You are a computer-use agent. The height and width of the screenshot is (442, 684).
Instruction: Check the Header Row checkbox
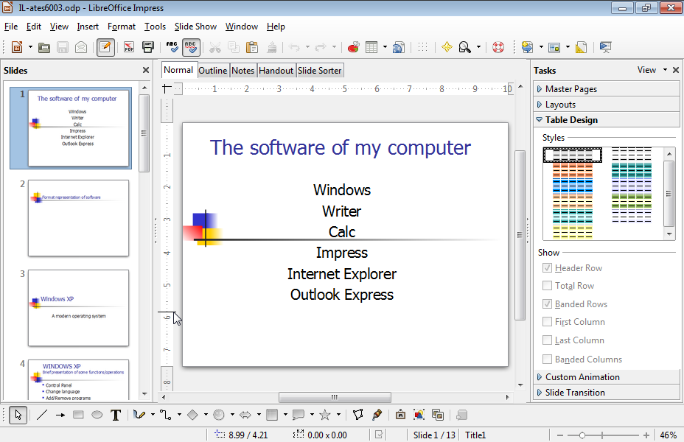[547, 267]
